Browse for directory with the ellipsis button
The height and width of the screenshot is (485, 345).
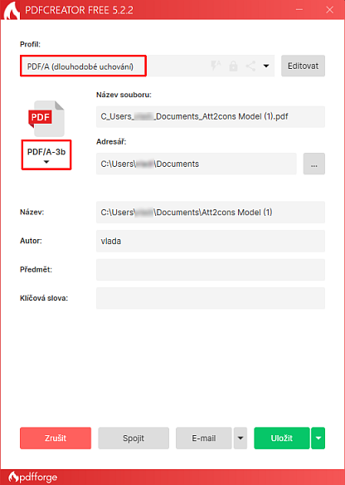coord(314,164)
